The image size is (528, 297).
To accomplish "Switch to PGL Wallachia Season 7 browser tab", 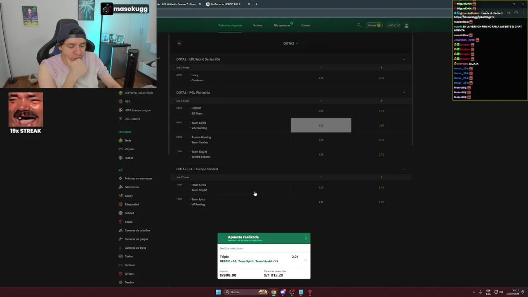I will point(179,4).
